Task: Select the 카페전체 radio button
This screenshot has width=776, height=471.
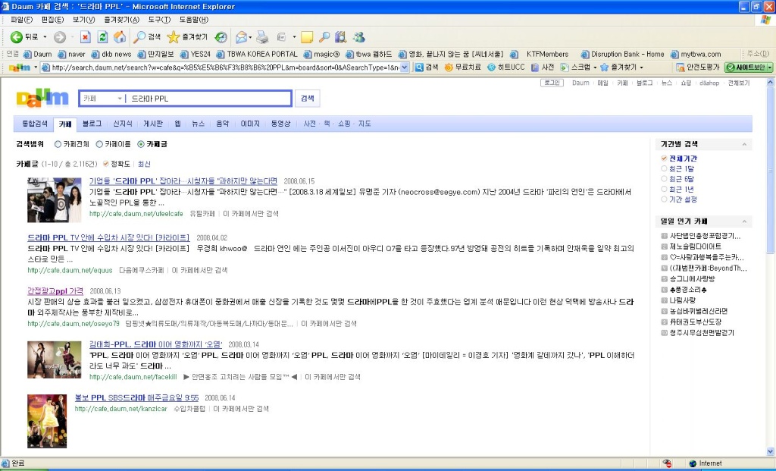Action: (x=58, y=144)
